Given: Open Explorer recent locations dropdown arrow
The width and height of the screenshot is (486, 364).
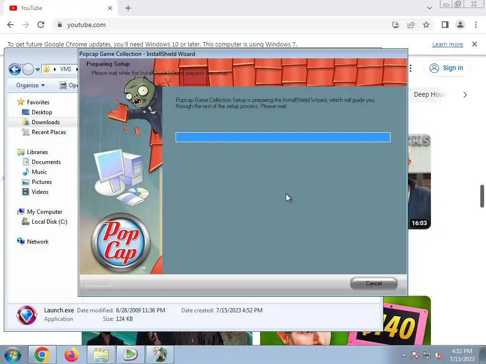Looking at the screenshot, I should point(37,69).
